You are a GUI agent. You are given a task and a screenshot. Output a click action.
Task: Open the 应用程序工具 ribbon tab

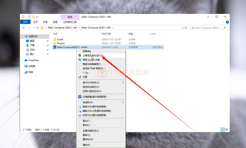(70, 22)
